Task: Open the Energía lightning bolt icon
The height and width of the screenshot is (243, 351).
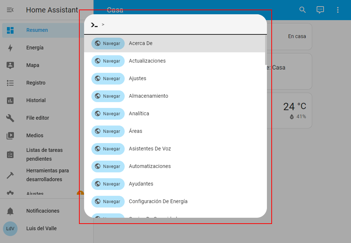Action: [10, 48]
